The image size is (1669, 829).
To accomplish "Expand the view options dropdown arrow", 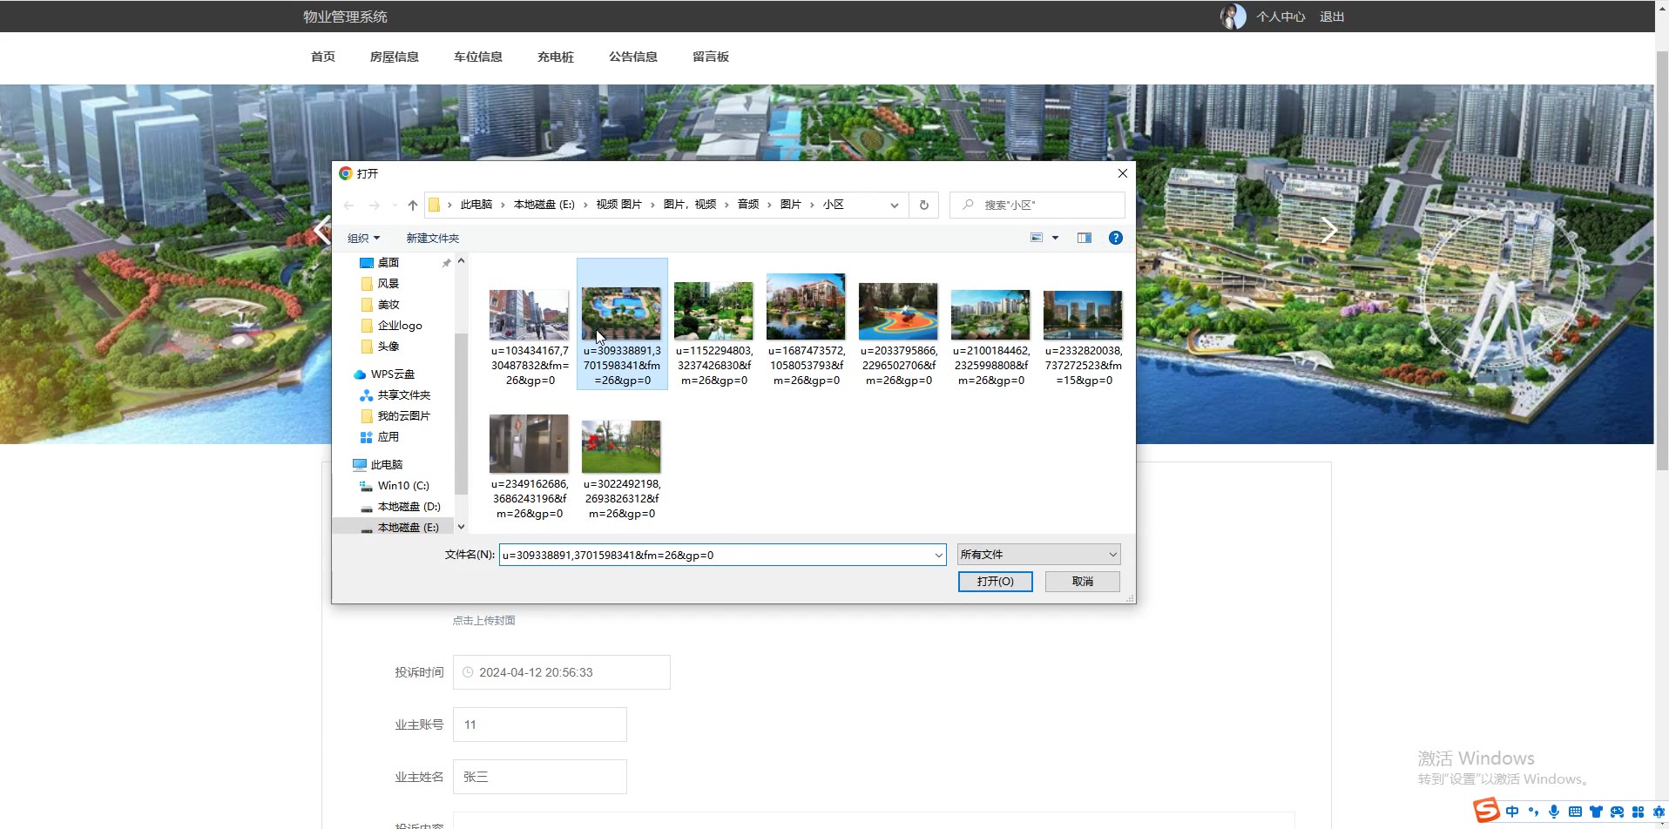I will pyautogui.click(x=1055, y=238).
